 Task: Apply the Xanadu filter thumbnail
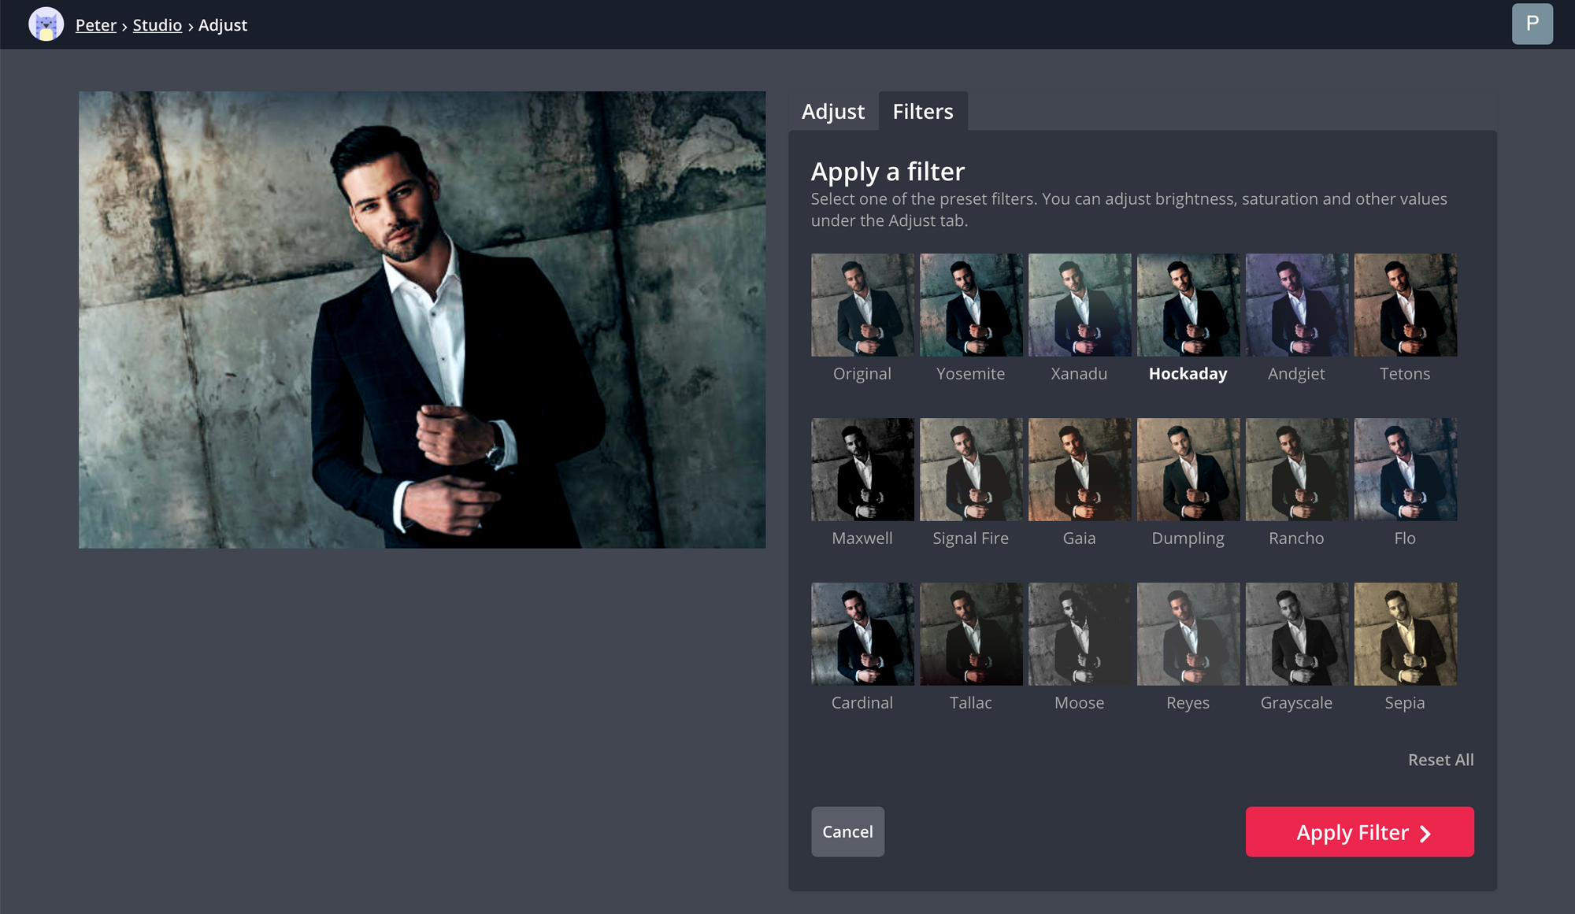[1079, 305]
